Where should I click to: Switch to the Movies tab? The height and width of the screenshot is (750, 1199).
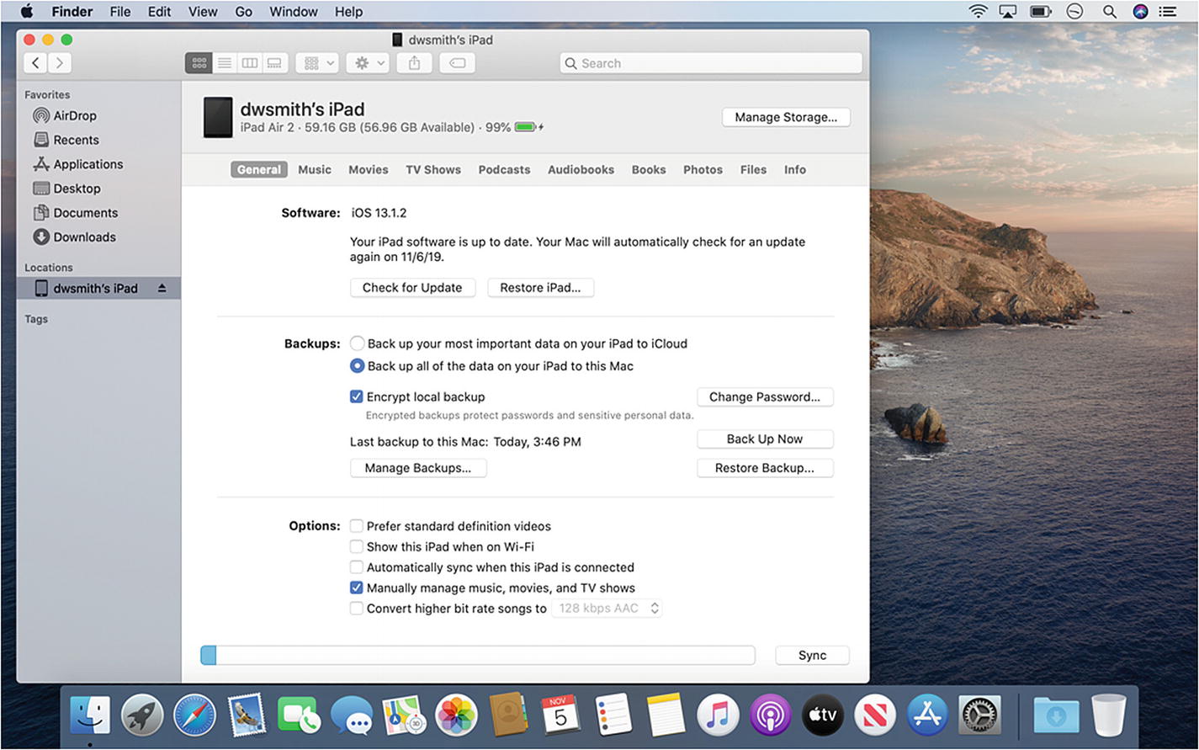pos(369,169)
